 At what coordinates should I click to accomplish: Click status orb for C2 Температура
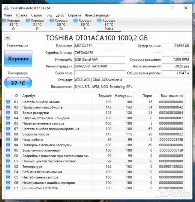pyautogui.click(x=8, y=166)
